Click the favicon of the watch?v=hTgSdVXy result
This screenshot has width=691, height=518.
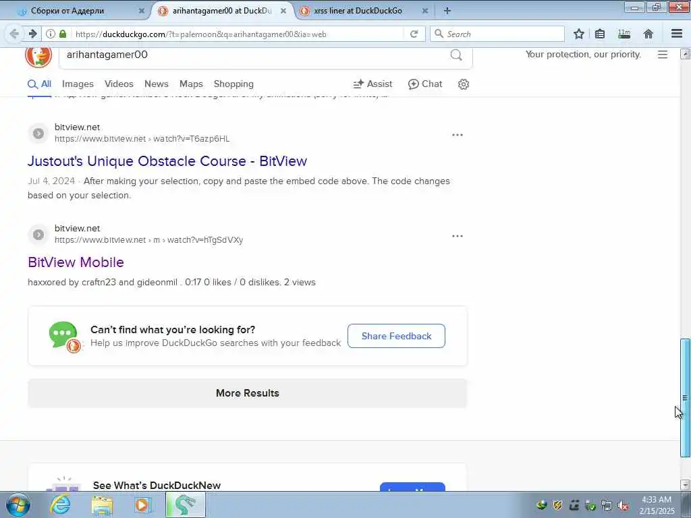pos(38,234)
